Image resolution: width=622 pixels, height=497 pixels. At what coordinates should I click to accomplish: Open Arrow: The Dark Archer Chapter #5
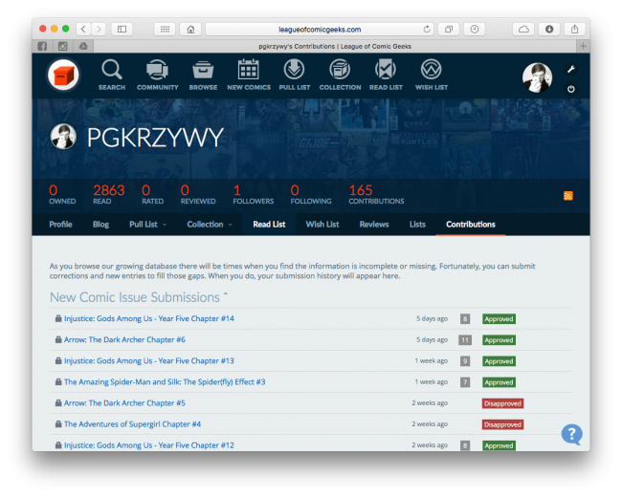pos(124,403)
